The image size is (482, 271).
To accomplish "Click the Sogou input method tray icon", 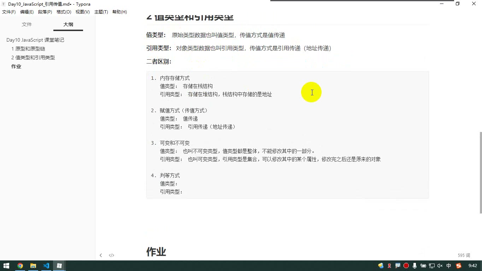I will (x=459, y=266).
